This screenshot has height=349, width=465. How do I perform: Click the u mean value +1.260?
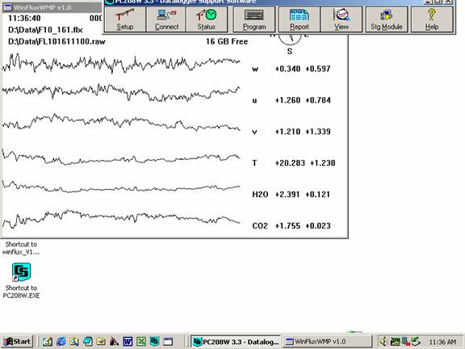coord(287,100)
